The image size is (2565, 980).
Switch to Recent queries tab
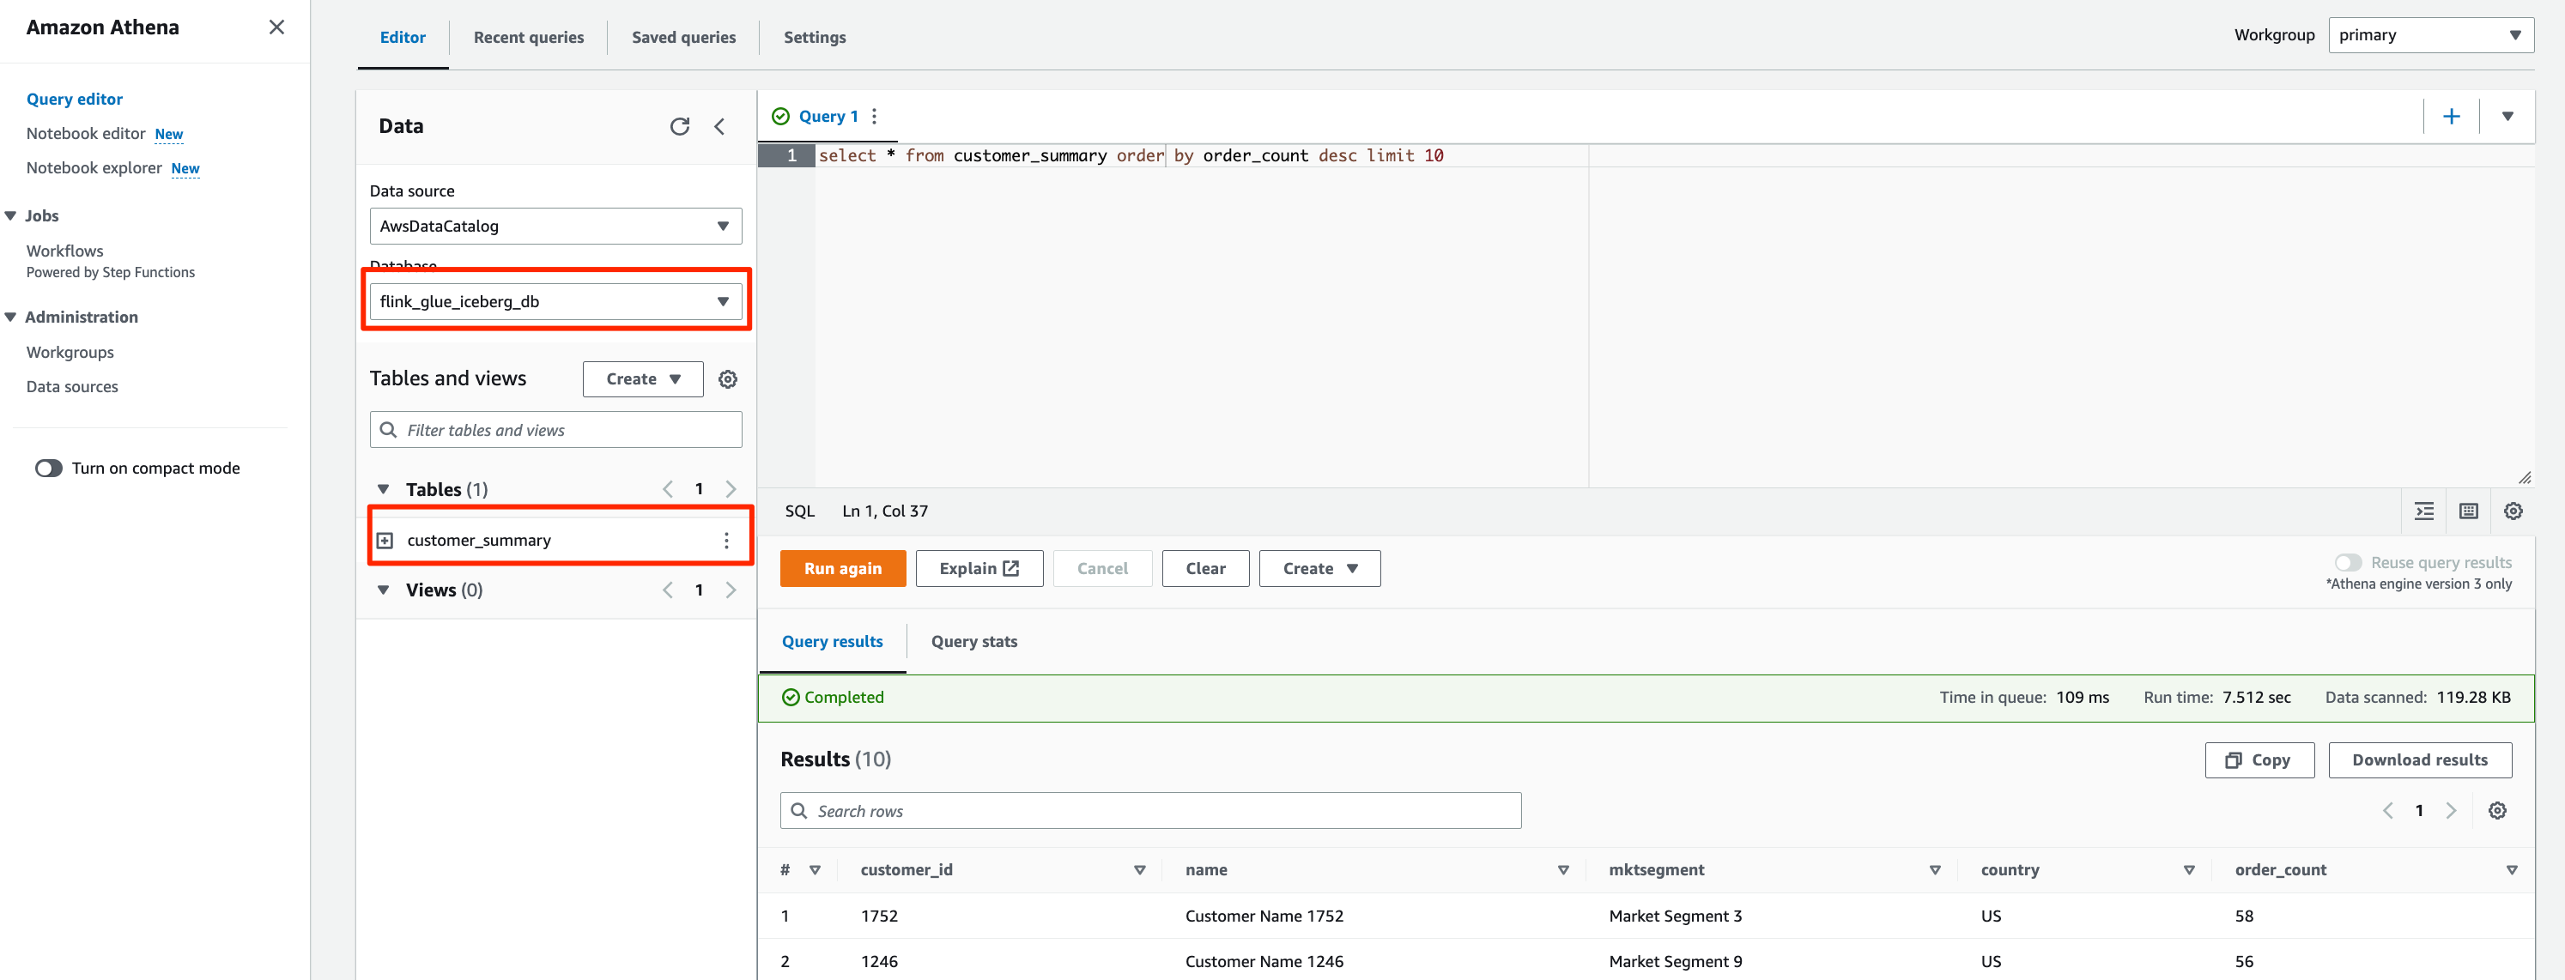pyautogui.click(x=529, y=37)
